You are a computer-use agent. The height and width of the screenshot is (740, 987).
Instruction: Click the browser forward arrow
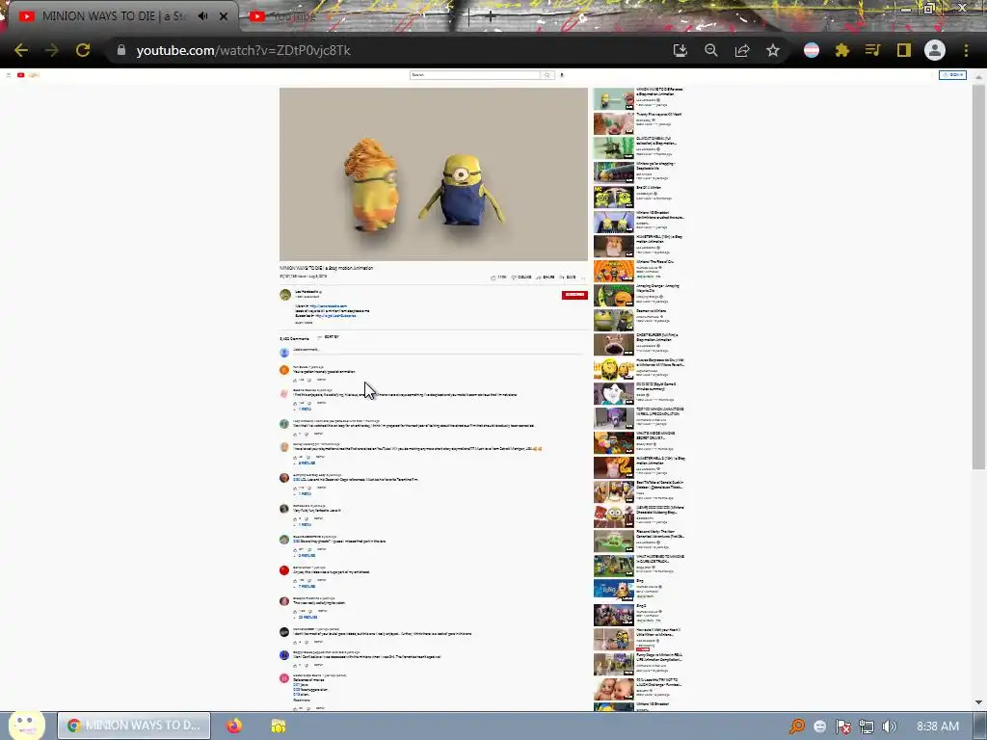[x=52, y=50]
